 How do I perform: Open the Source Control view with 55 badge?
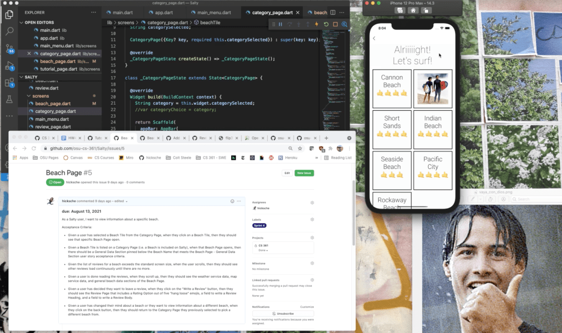(x=9, y=49)
